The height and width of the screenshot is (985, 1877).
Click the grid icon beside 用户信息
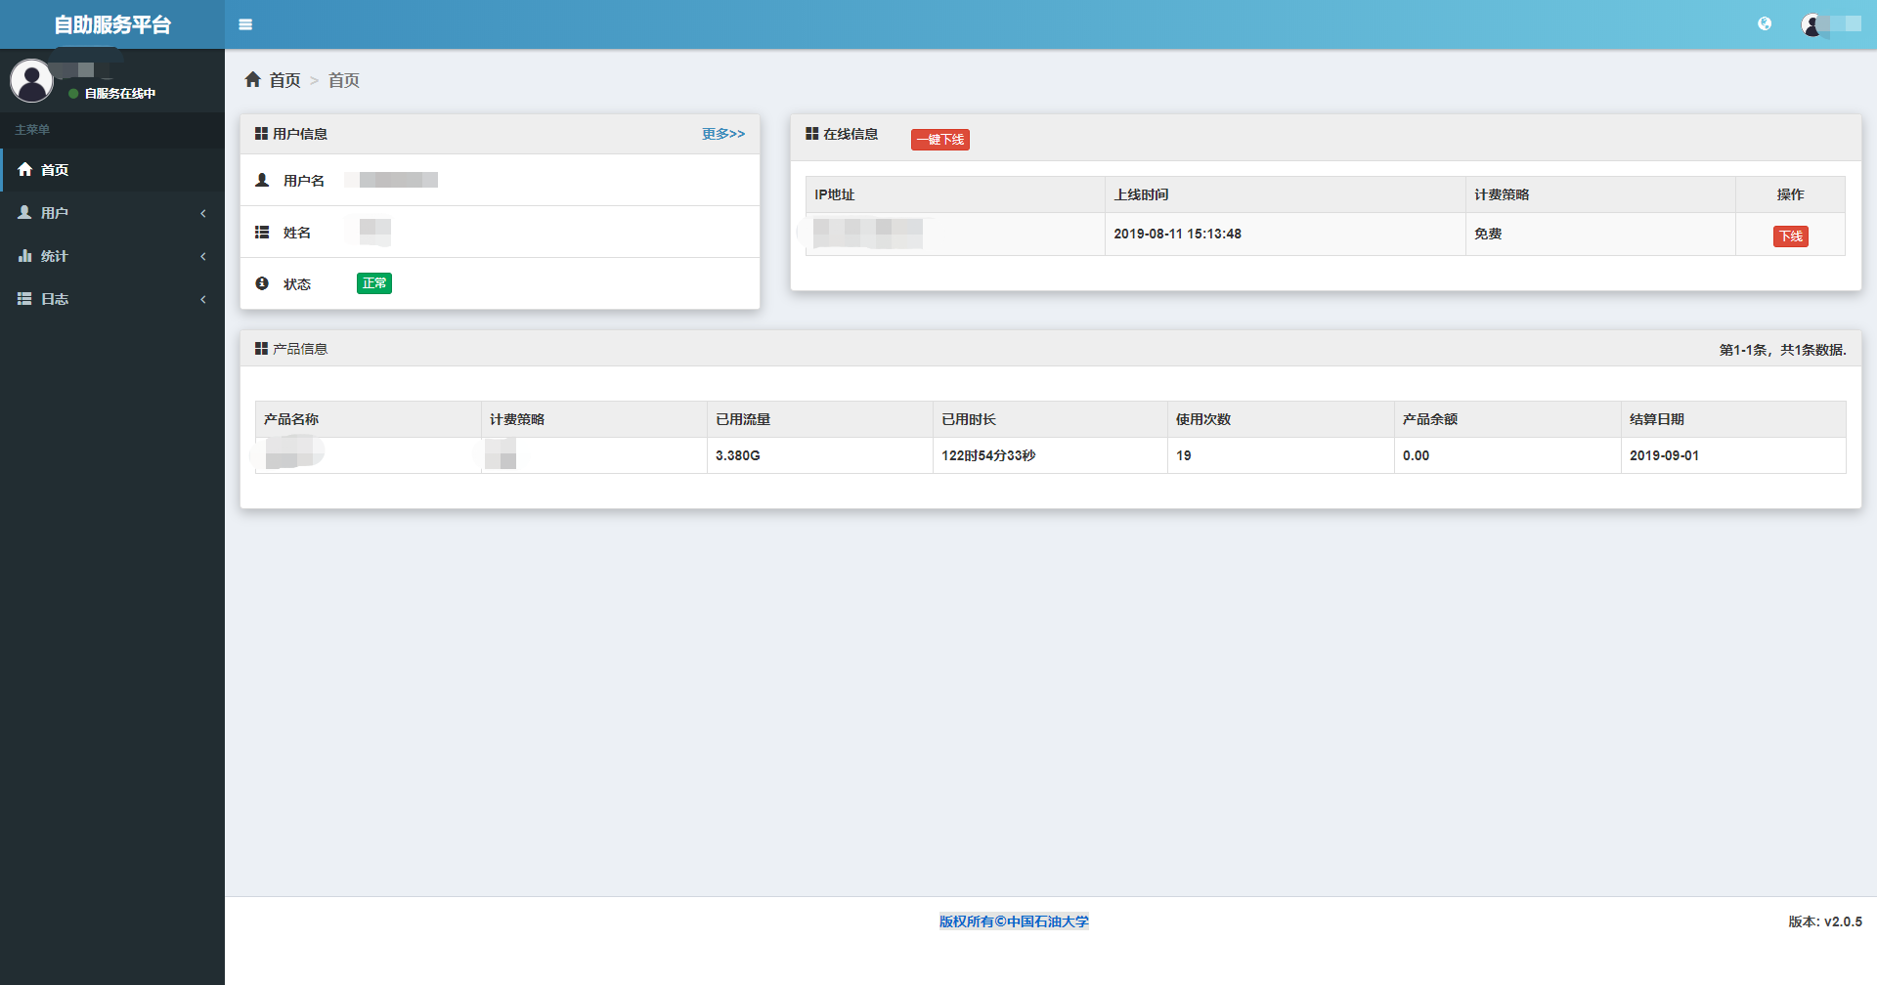coord(261,134)
